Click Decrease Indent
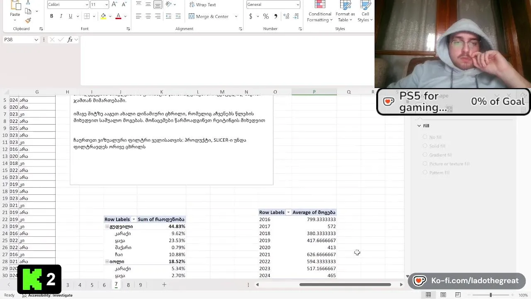The width and height of the screenshot is (531, 299). click(168, 16)
